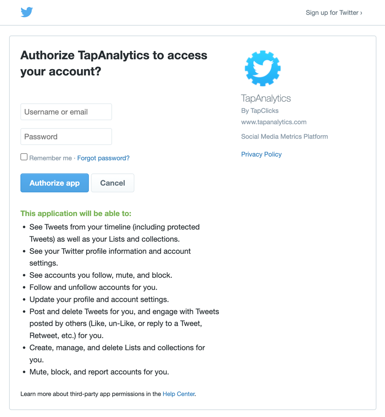Cancel the authorization request
This screenshot has width=385, height=417.
[113, 183]
